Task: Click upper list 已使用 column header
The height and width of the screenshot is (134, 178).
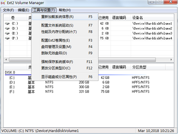Action: (104, 18)
